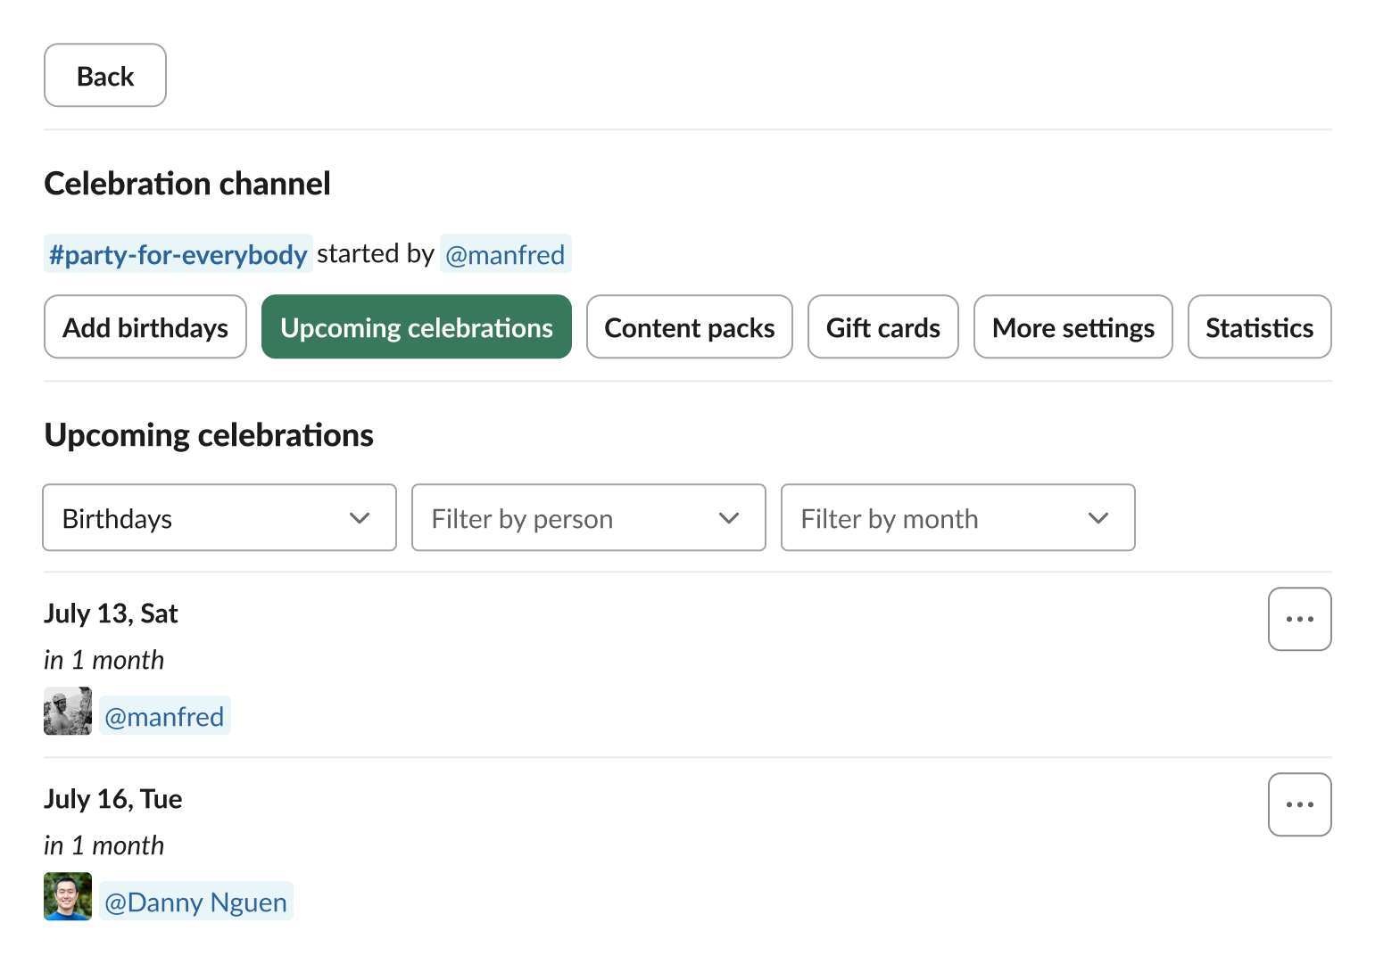This screenshot has height=964, width=1375.
Task: Click the Back button
Action: pos(104,75)
